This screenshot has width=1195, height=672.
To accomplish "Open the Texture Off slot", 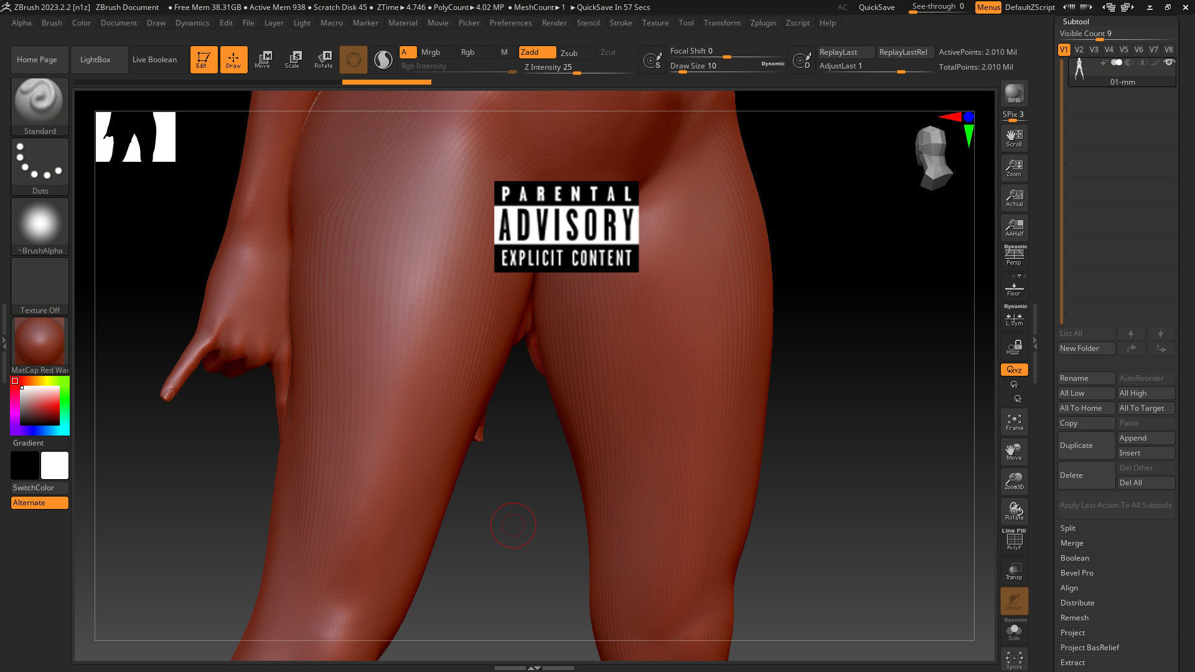I will click(x=40, y=286).
